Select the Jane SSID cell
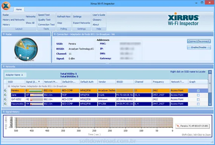This screenshot has height=145, width=215. 18,95
